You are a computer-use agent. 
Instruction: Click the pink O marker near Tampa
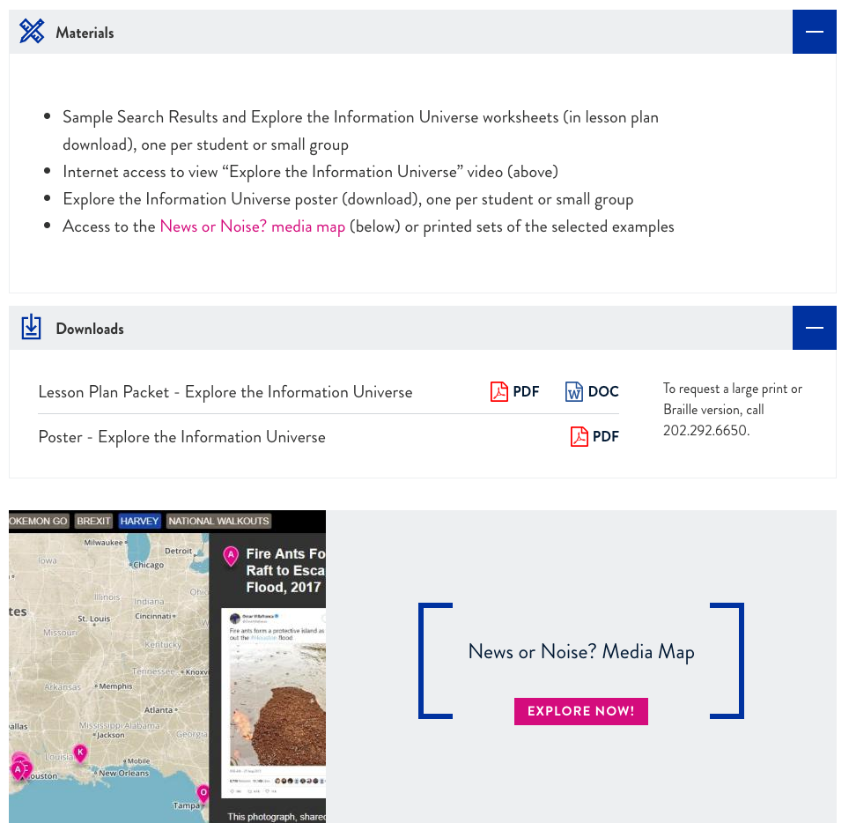click(x=203, y=793)
